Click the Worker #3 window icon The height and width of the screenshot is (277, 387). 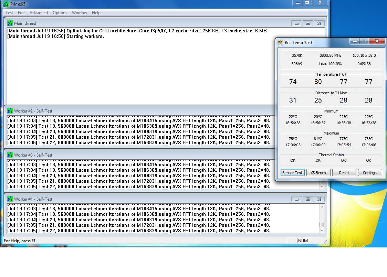10,155
